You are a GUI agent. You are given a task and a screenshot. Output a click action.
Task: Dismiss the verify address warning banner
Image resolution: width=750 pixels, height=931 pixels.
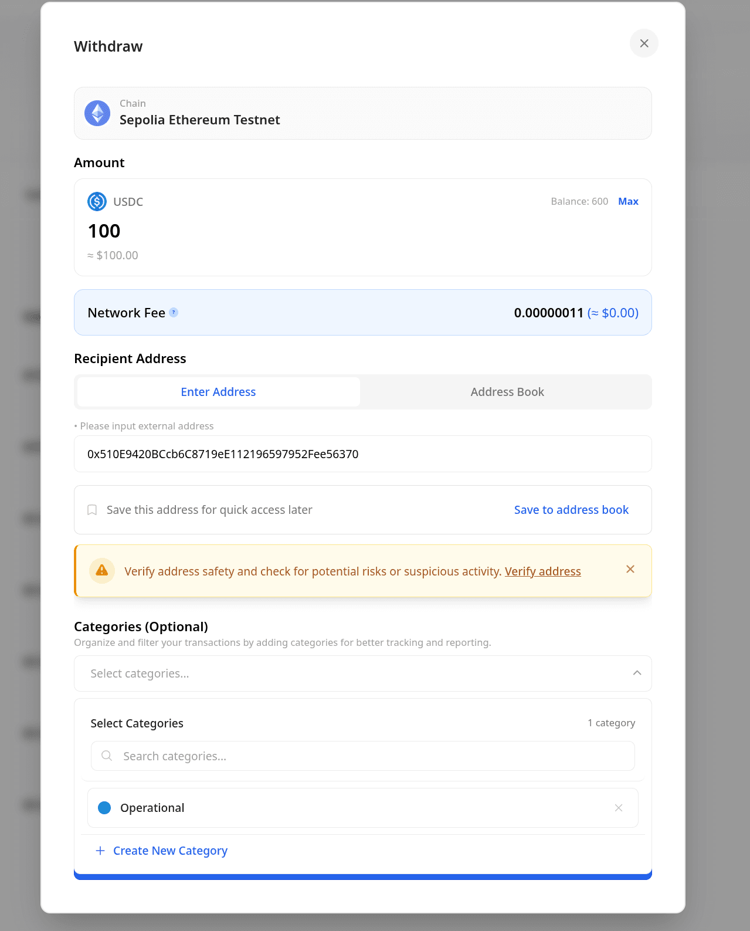pos(630,569)
